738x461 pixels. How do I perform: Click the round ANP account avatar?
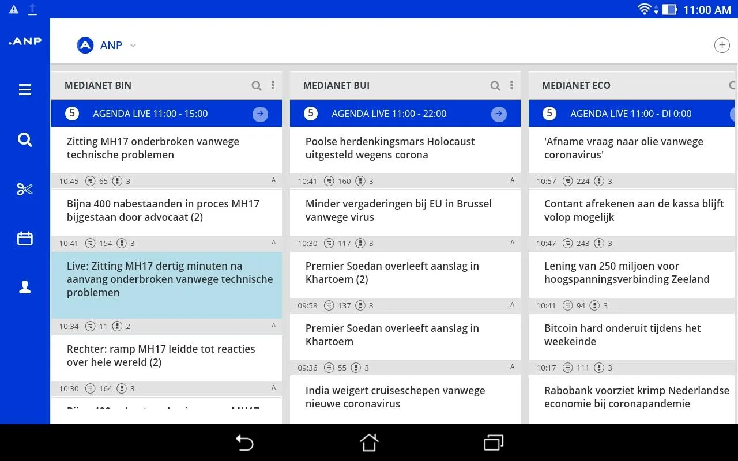pyautogui.click(x=85, y=46)
